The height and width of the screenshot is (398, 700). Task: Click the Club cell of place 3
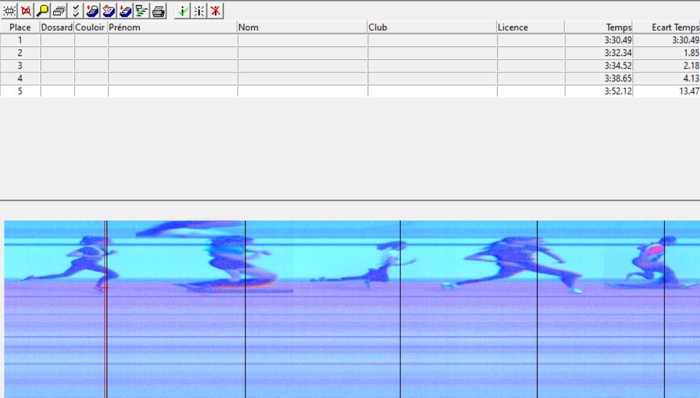(433, 66)
